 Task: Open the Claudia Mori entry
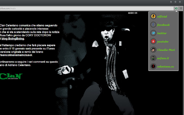point(166,50)
